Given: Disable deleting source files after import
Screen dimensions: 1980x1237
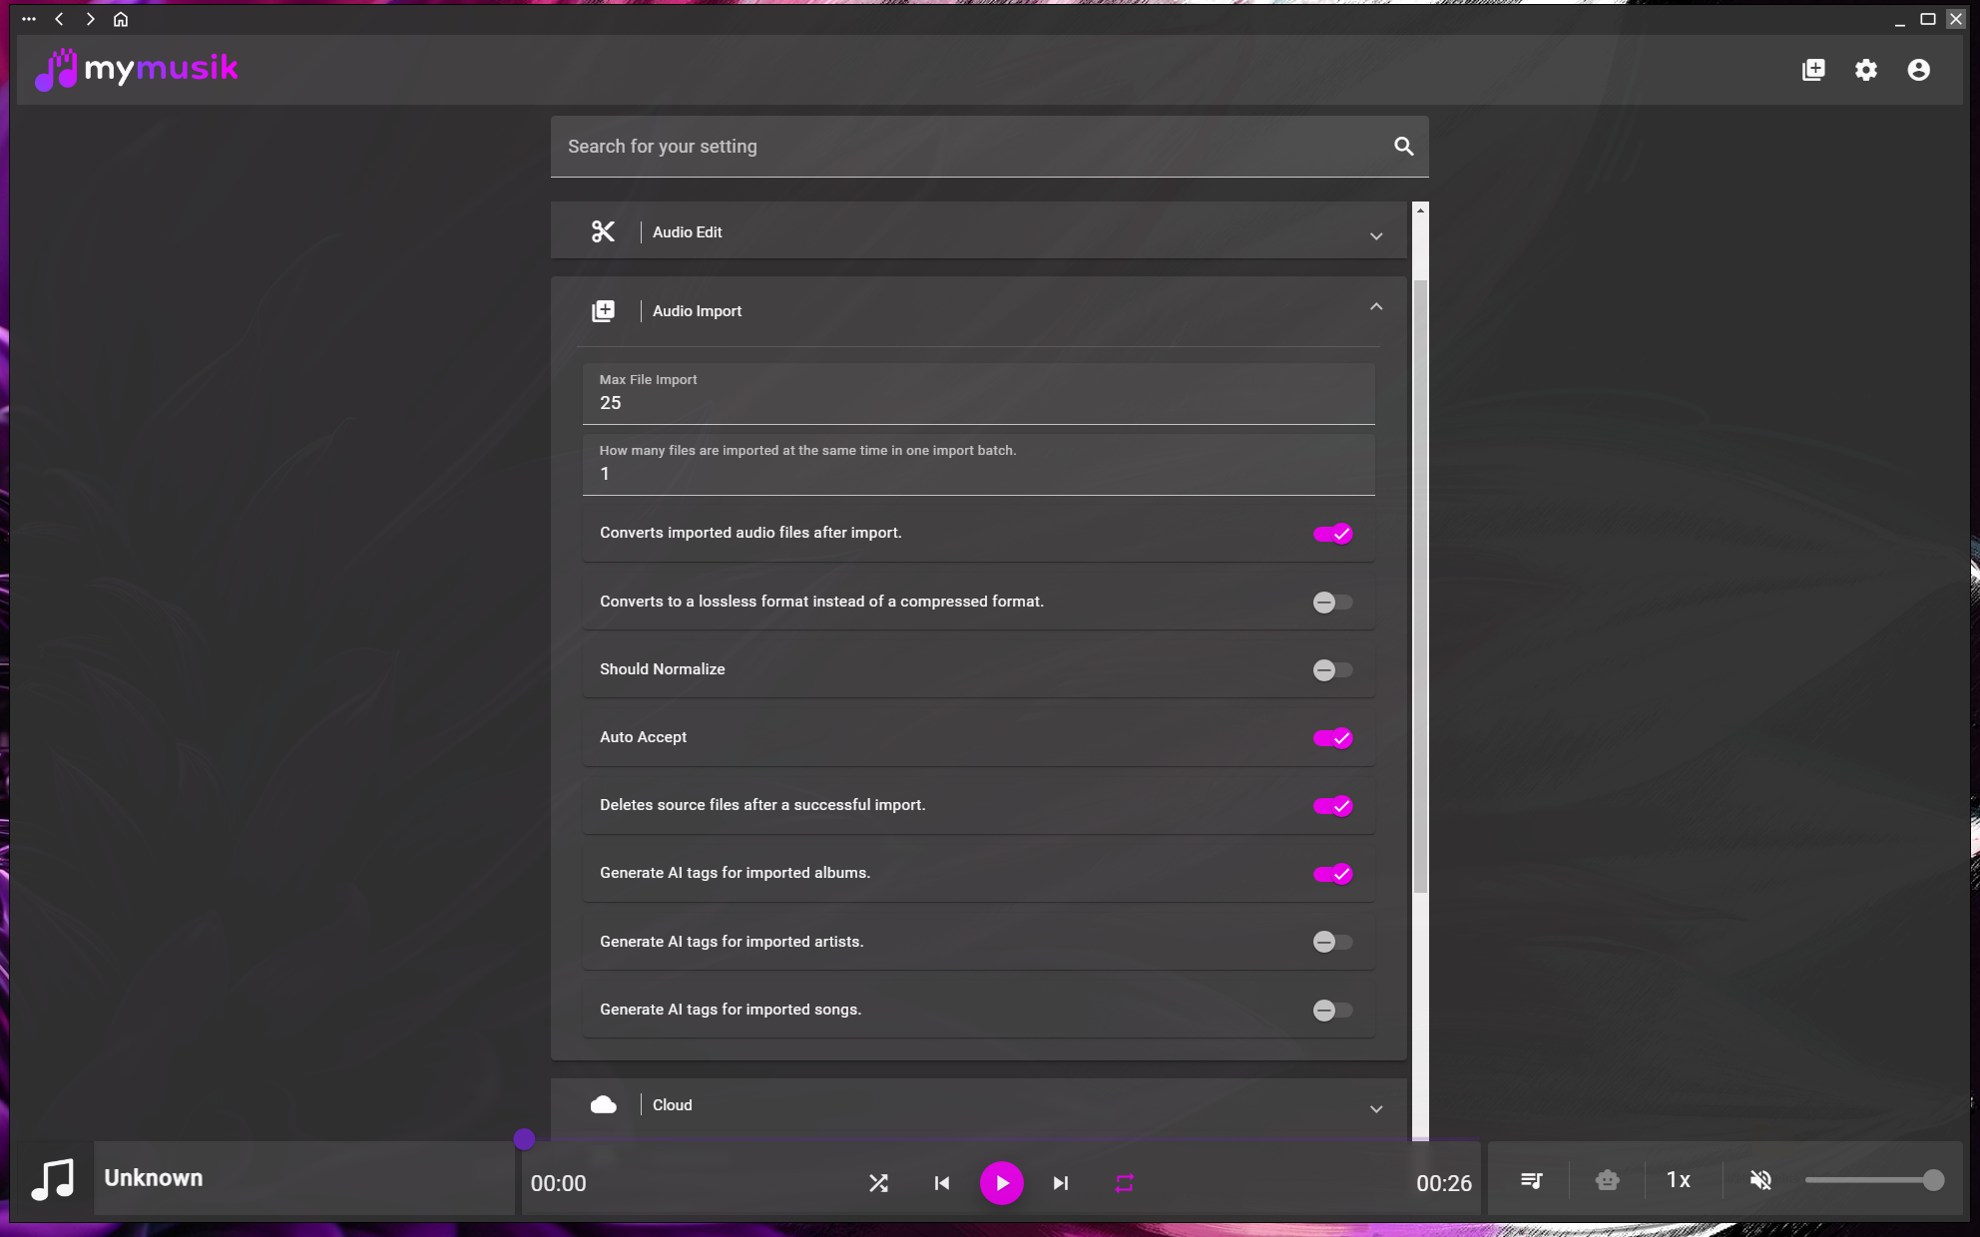Looking at the screenshot, I should tap(1332, 806).
